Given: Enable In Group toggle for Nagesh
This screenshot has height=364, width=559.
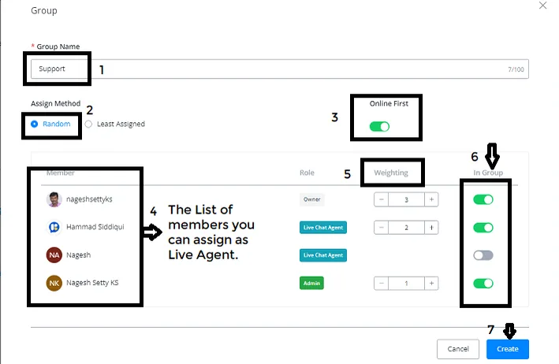Looking at the screenshot, I should pos(483,255).
